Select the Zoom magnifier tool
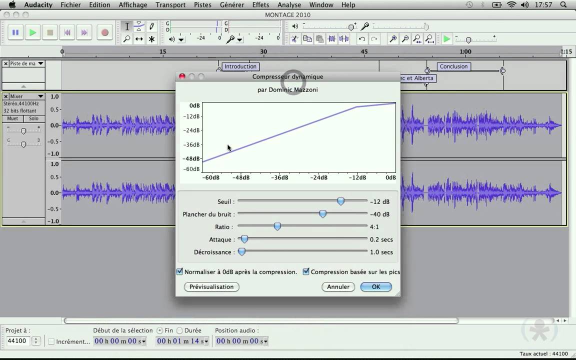This screenshot has height=360, width=576. pos(126,38)
